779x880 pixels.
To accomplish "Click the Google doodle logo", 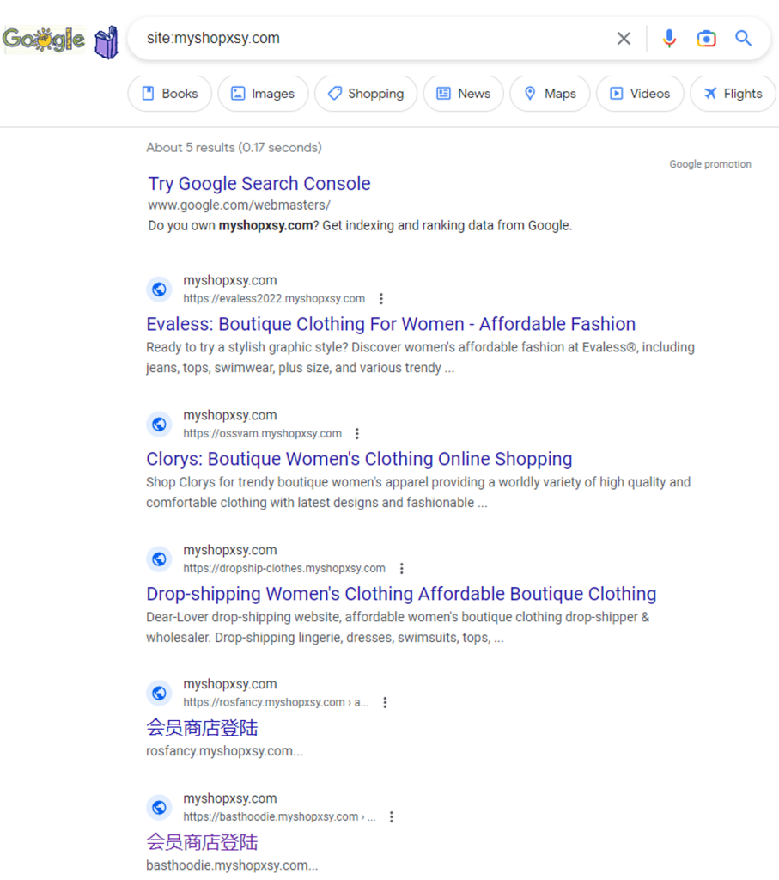I will click(x=61, y=40).
